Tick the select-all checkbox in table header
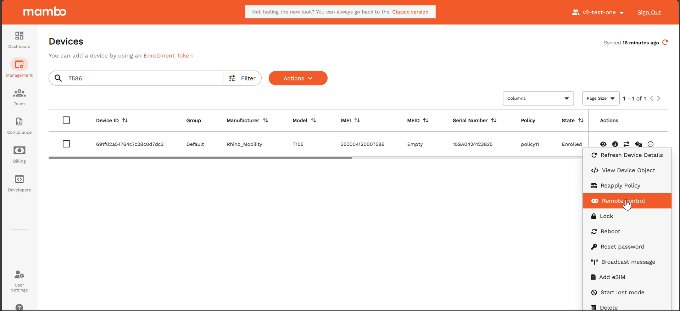The image size is (680, 311). click(x=66, y=120)
